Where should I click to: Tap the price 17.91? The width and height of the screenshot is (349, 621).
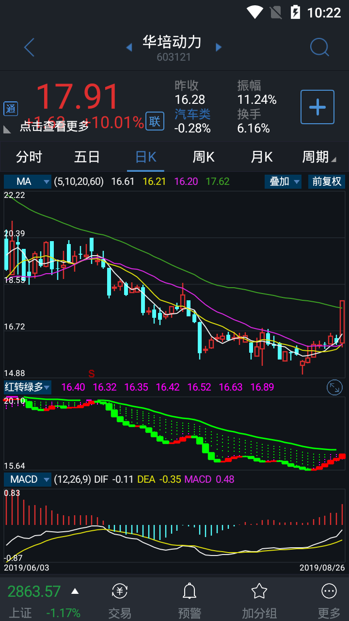click(78, 97)
